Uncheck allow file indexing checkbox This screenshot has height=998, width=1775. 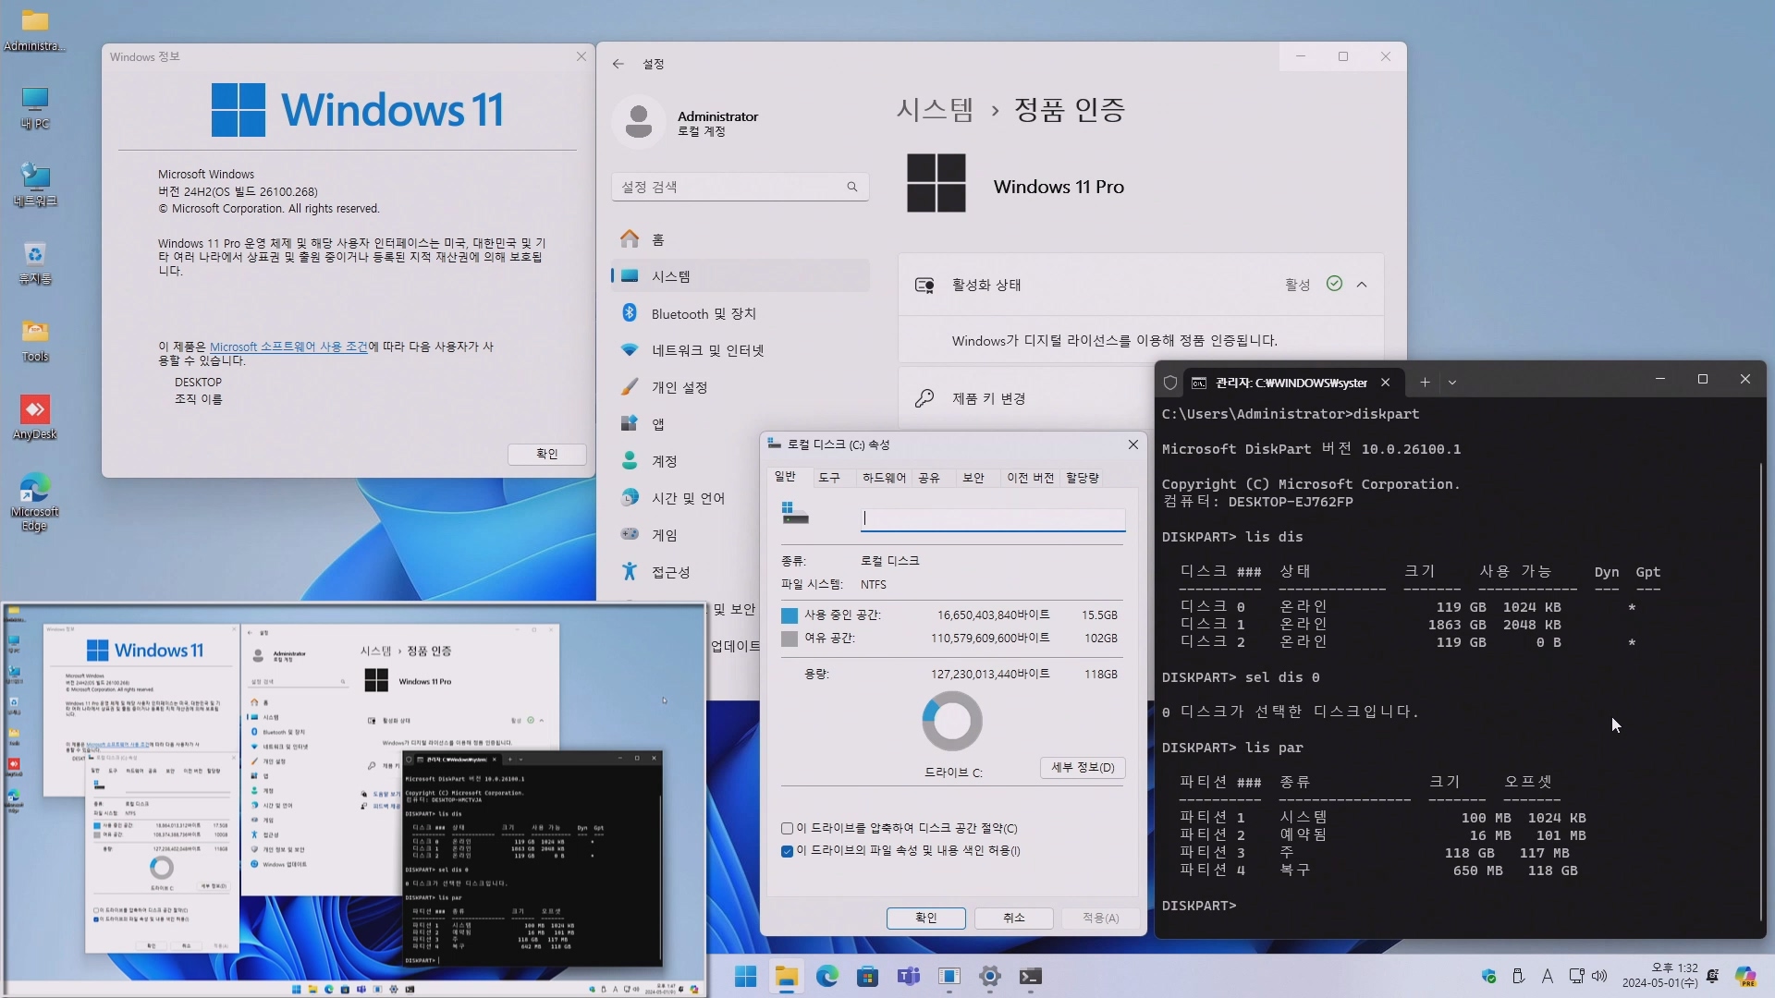pyautogui.click(x=788, y=851)
